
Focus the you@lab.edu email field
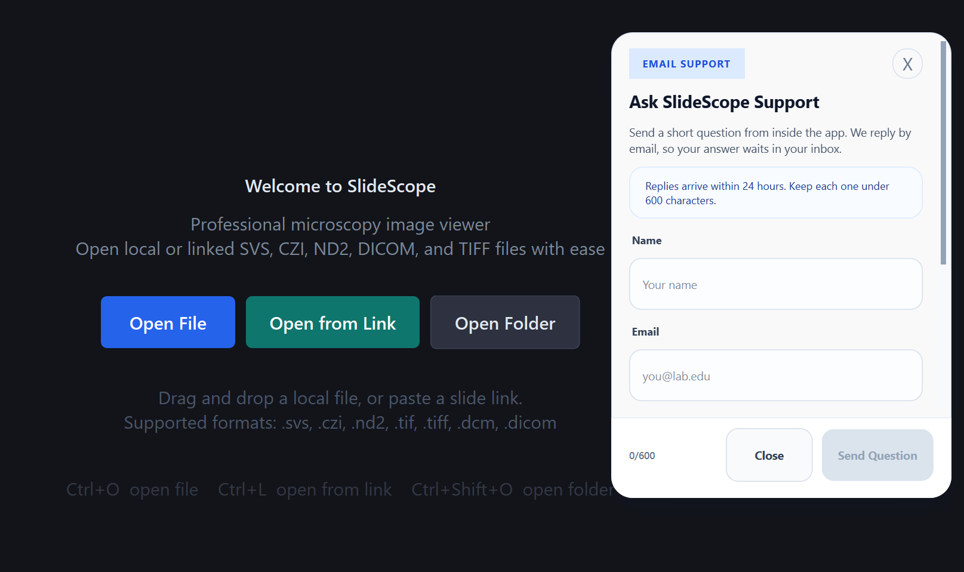click(x=775, y=376)
